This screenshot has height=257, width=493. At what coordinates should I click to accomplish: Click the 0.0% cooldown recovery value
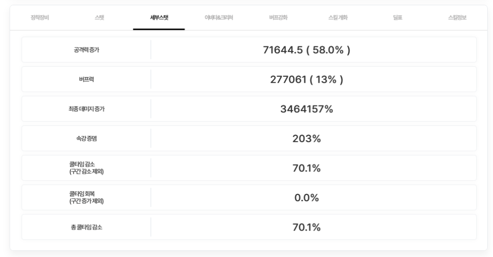tap(306, 197)
